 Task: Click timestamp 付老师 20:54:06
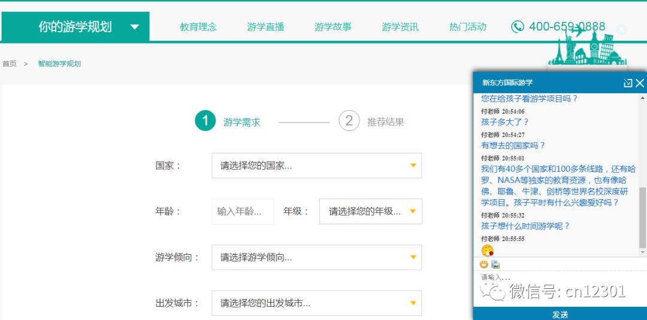(503, 112)
